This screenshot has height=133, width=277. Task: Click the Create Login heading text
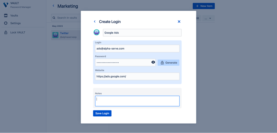coord(110,22)
